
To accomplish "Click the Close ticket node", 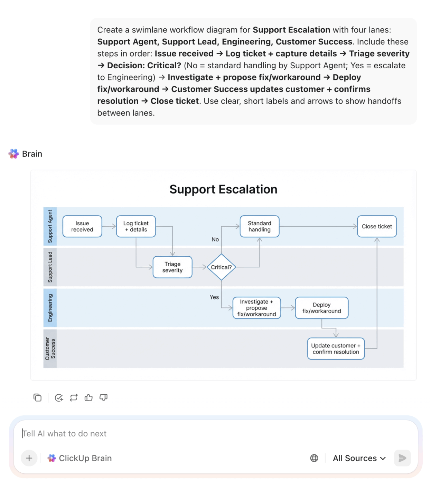I will 377,226.
